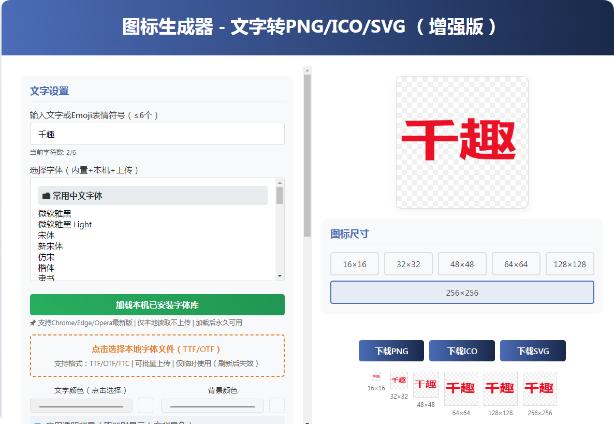Screen dimensions: 614x424
Task: Choose the 48×48 icon size
Action: [462, 264]
